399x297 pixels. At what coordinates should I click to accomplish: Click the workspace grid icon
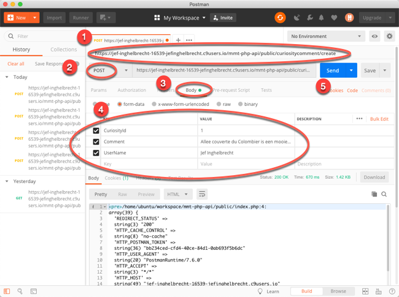pos(157,18)
